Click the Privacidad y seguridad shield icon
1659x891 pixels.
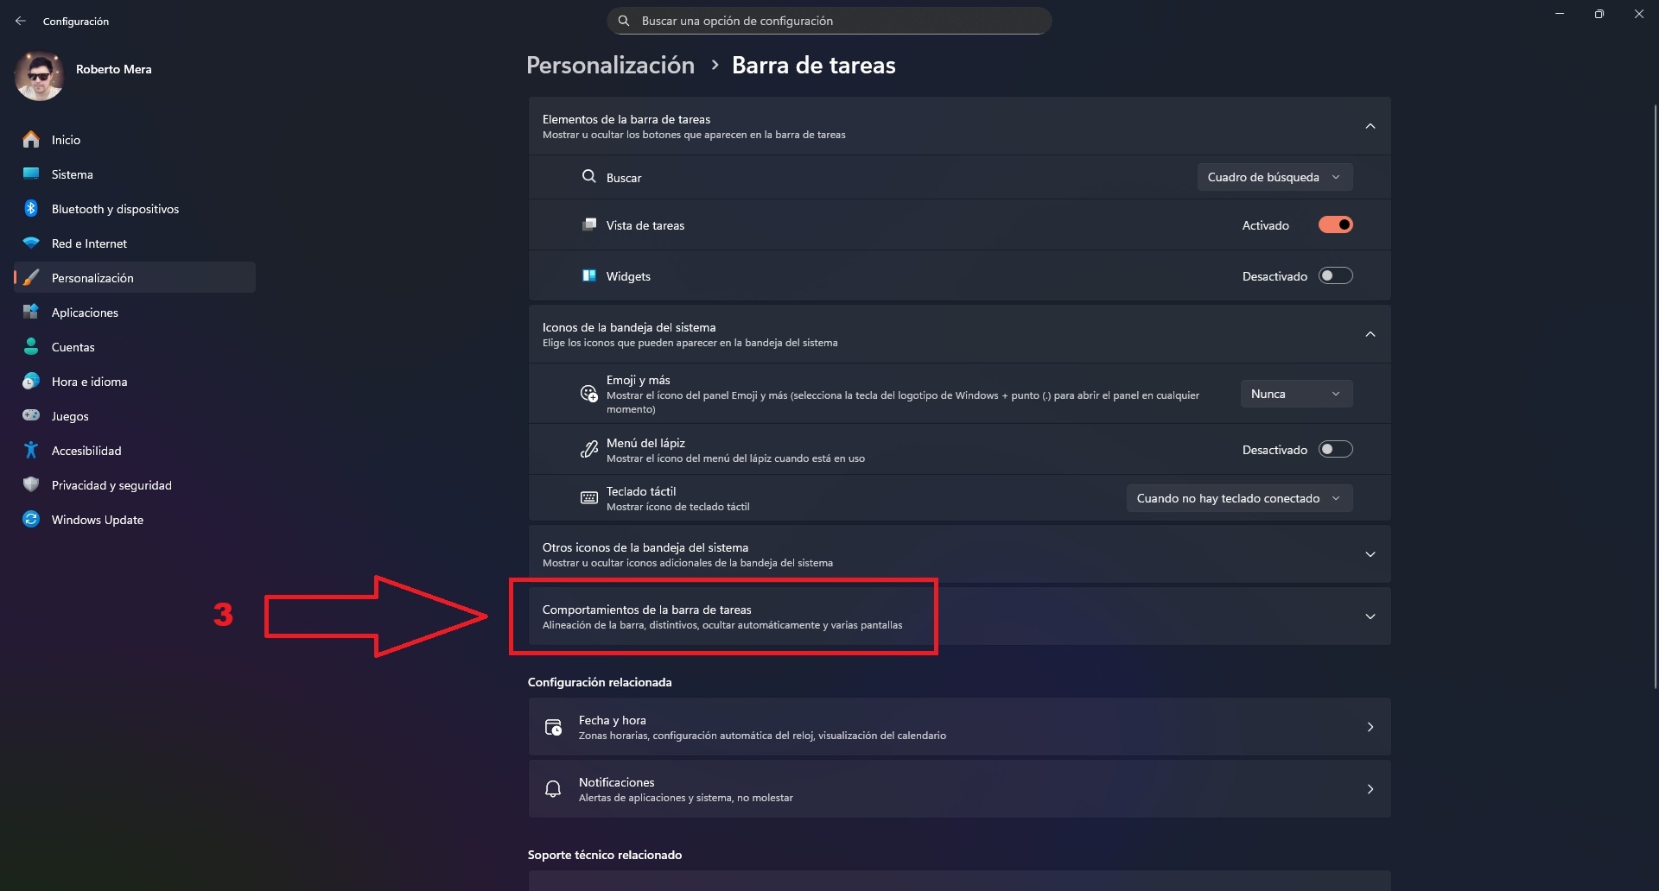pos(31,485)
